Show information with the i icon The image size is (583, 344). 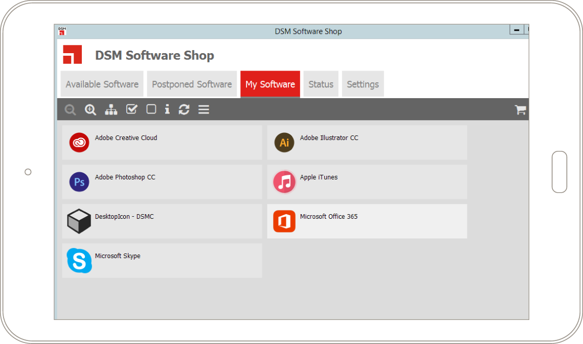pos(167,109)
